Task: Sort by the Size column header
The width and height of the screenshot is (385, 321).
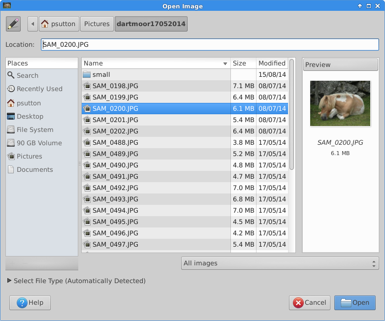Action: coord(243,64)
